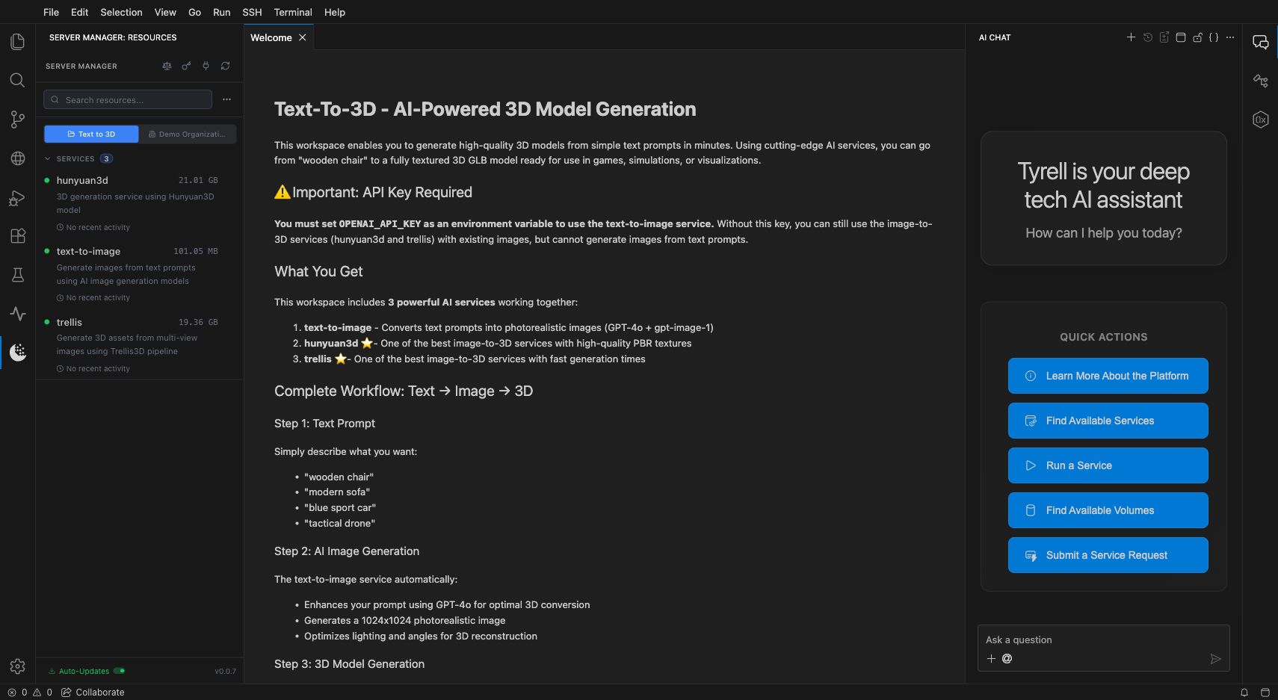Open the hexagonal 0x panel in right sidebar
This screenshot has width=1278, height=700.
coord(1261,120)
